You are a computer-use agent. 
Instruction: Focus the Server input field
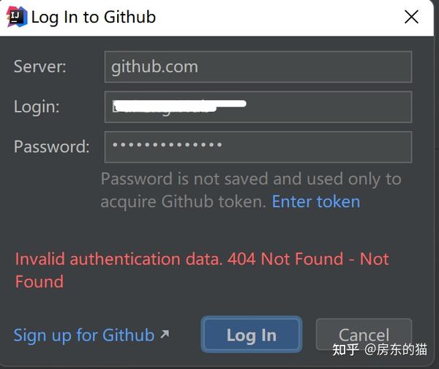258,66
